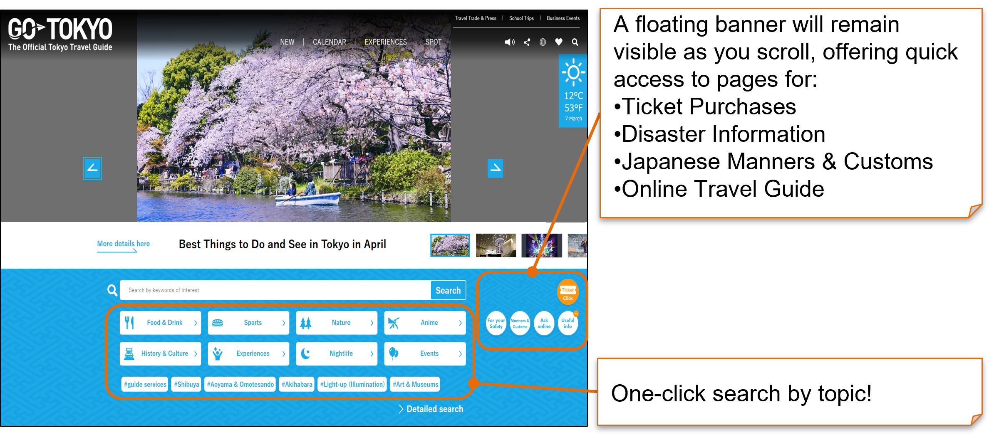Click the header magnifying glass search icon
Viewport: 989px width, 435px height.
[x=575, y=42]
